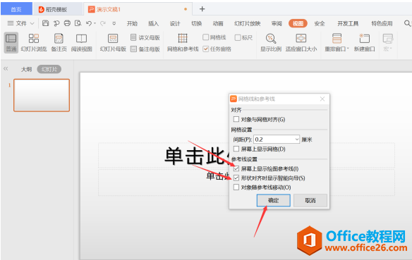Switch to 幻灯片浏览 slide sorter view
The image size is (412, 260).
click(x=34, y=42)
